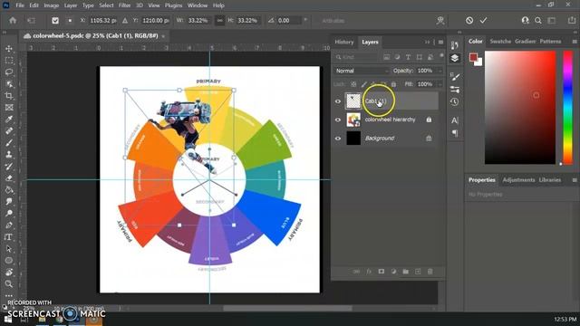Open the Character panel dock icon
The height and width of the screenshot is (326, 580).
[x=455, y=120]
